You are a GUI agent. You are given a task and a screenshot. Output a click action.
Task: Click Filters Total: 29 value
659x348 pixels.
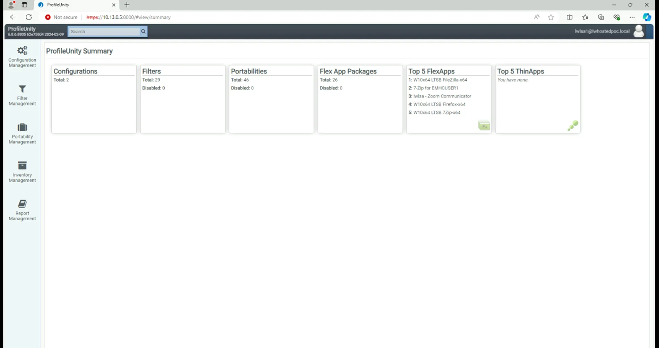(x=151, y=80)
